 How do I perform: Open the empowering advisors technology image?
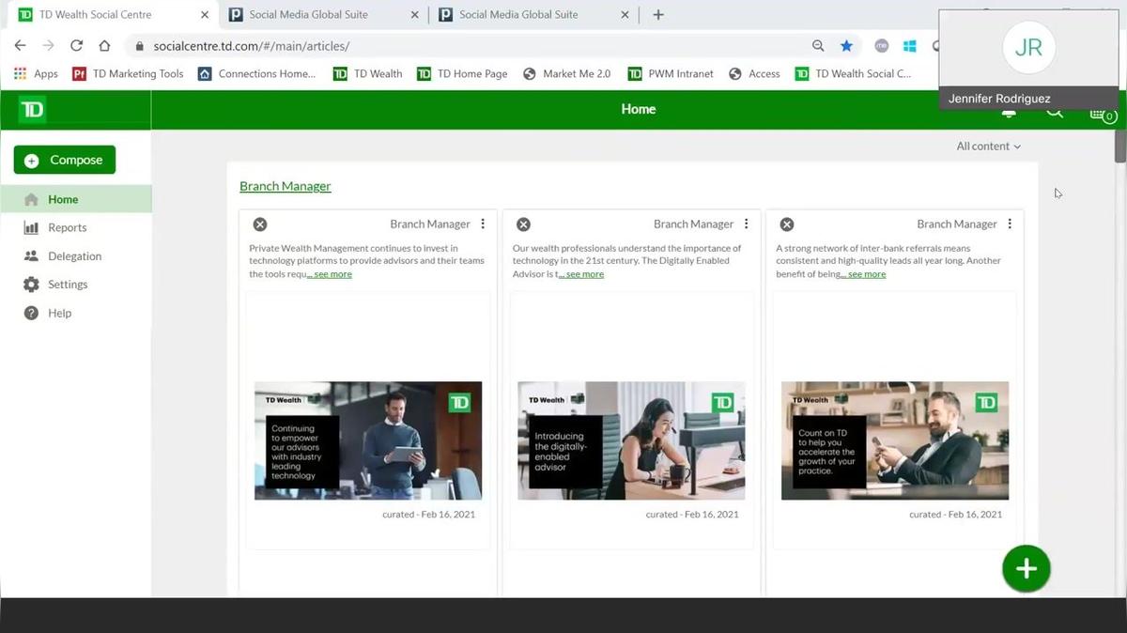point(368,440)
